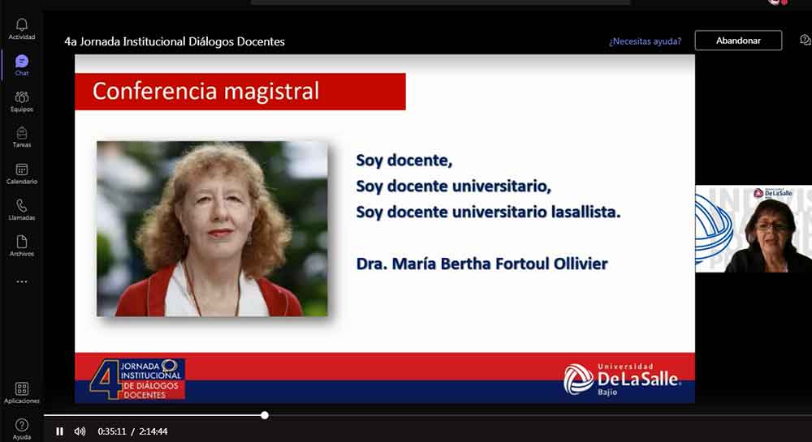This screenshot has height=442, width=812.
Task: Open the profile avatar at top right
Action: [774, 2]
